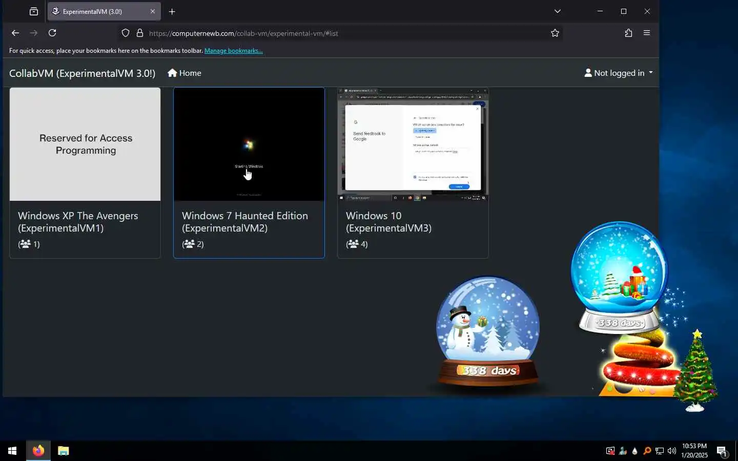Click the gift-box snow globe desktop widget

point(619,278)
